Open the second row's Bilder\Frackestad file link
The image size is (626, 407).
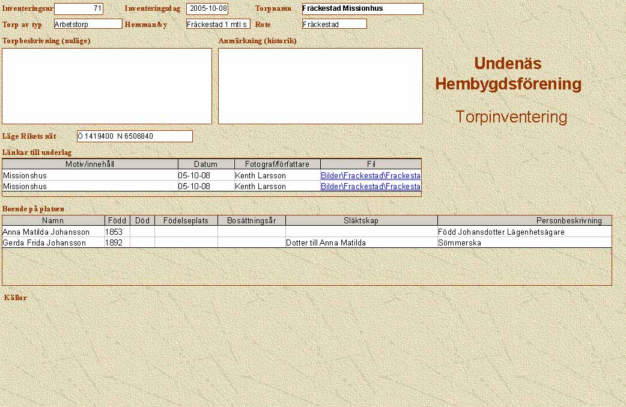370,187
